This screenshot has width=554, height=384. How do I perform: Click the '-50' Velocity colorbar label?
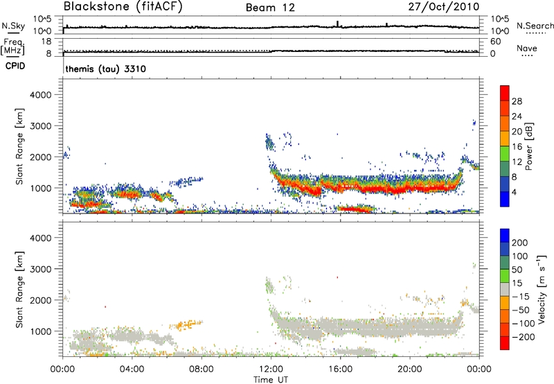click(521, 310)
